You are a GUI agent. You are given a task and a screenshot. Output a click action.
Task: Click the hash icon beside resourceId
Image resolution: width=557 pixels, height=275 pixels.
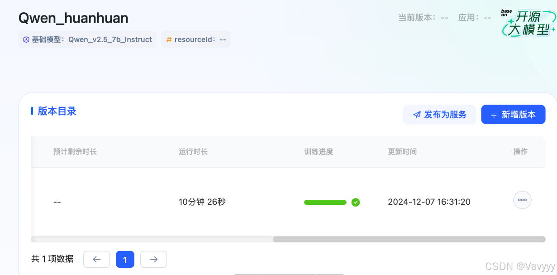[x=169, y=39]
